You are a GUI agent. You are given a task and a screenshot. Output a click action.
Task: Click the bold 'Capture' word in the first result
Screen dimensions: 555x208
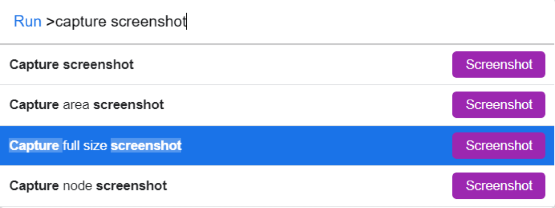(34, 65)
